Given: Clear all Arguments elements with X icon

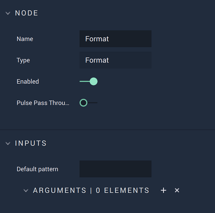Looking at the screenshot, I should tap(177, 190).
